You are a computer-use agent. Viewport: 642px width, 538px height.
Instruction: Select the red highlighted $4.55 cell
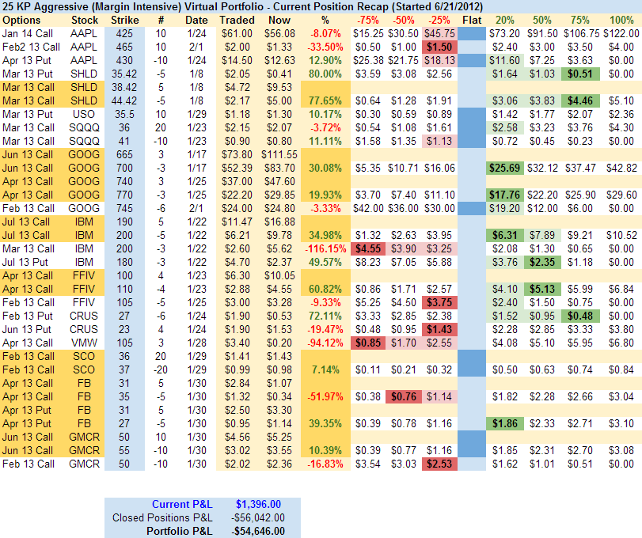click(367, 248)
